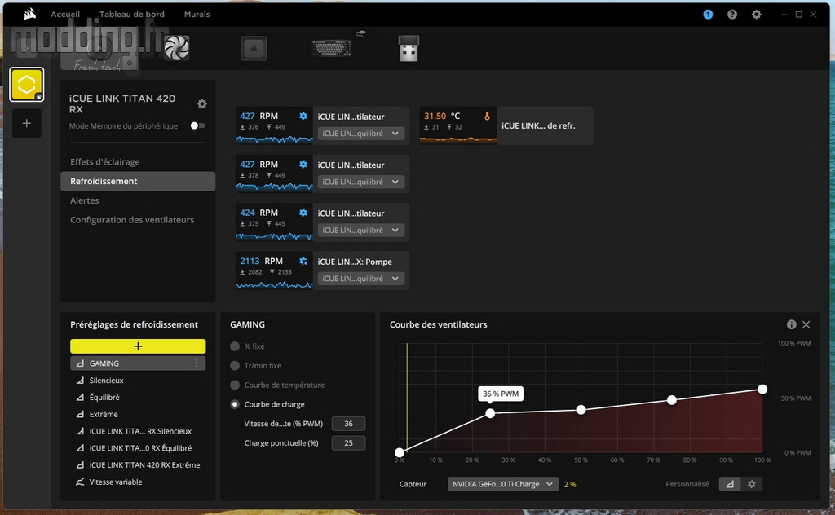Open Configuration des ventilateurs section

[138, 220]
